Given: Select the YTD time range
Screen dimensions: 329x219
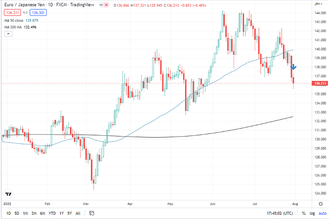Looking at the screenshot, I should coord(52,213).
